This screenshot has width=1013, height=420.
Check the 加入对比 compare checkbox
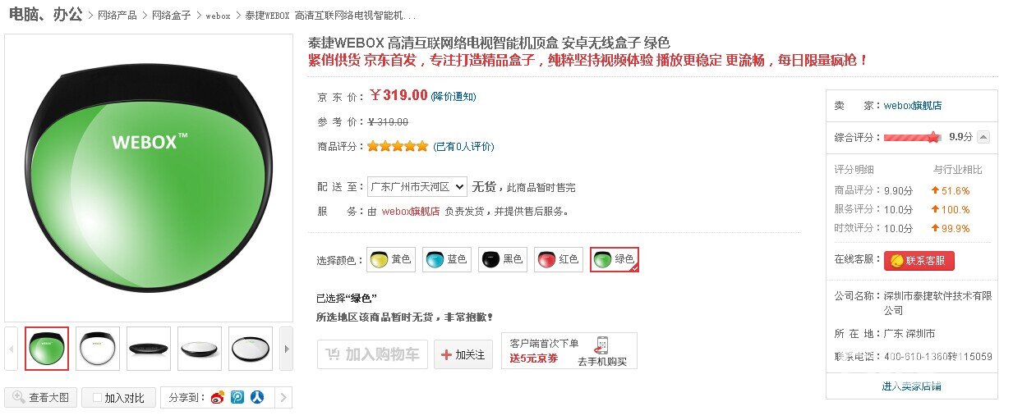97,398
